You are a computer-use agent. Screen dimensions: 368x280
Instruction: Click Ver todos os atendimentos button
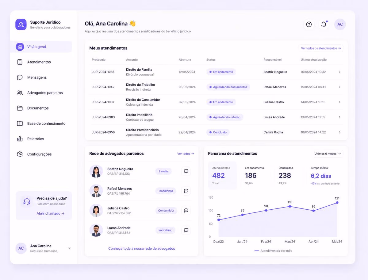[321, 48]
